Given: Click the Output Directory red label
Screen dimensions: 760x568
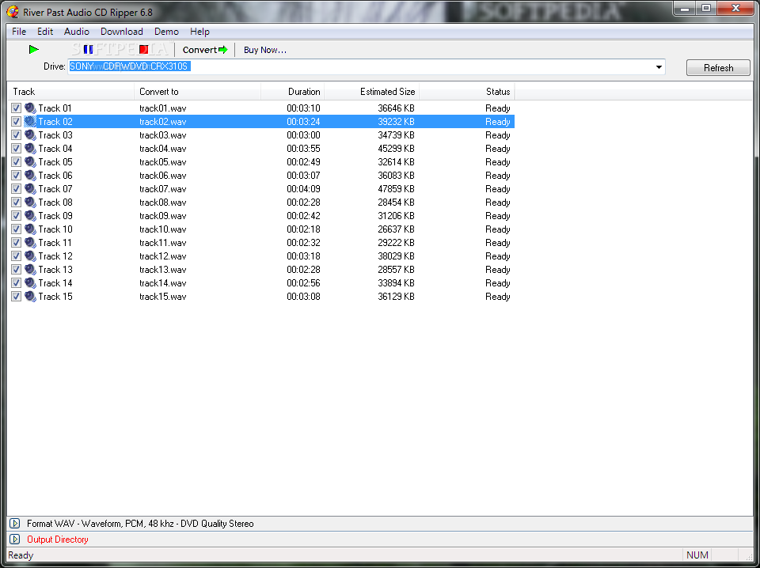Looking at the screenshot, I should tap(58, 539).
